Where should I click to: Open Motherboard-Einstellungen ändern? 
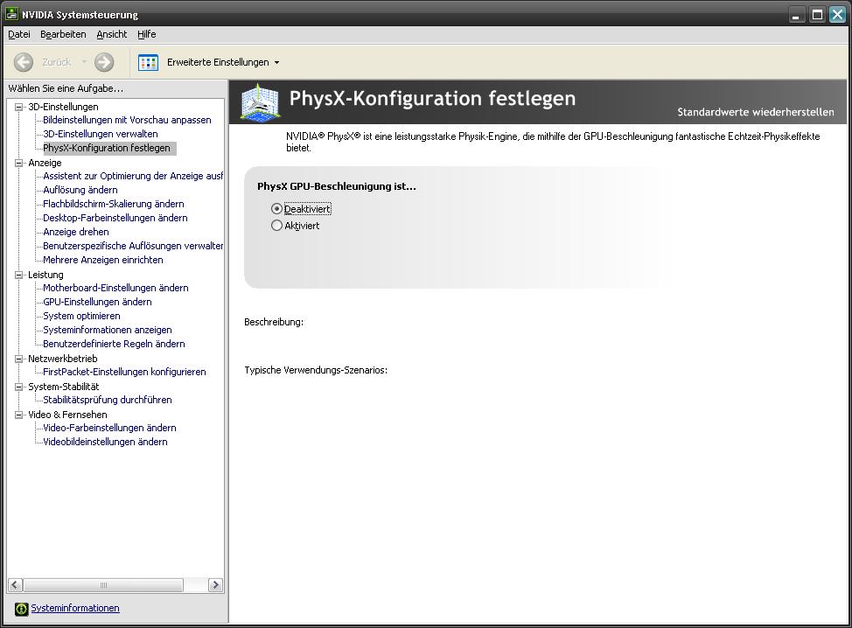pyautogui.click(x=115, y=288)
